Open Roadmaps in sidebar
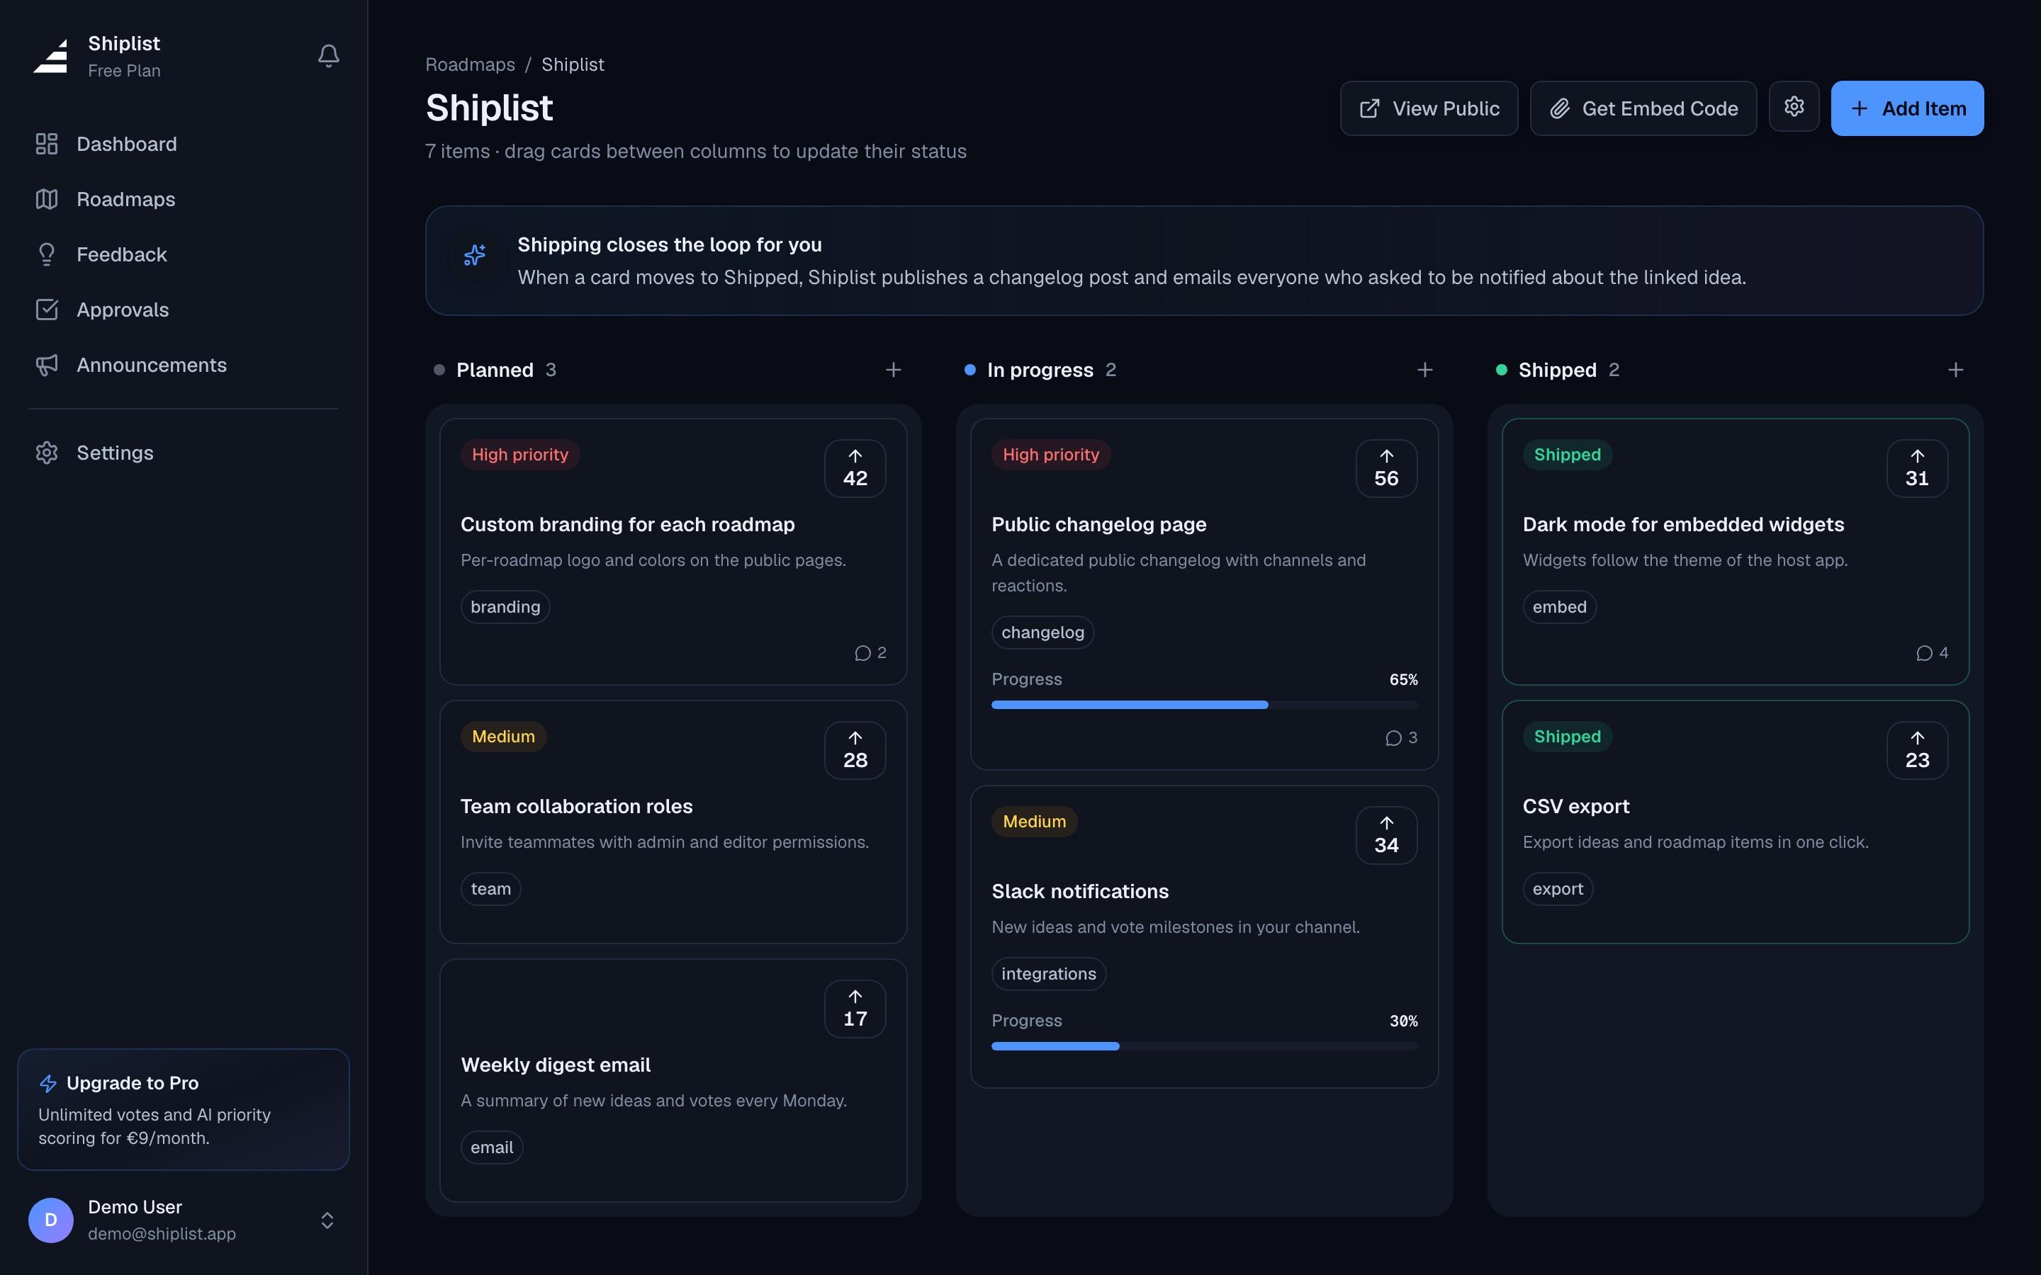 pos(183,199)
